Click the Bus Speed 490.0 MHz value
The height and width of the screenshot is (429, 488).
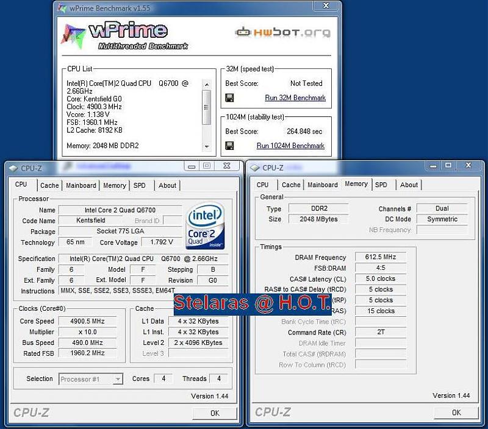click(87, 342)
